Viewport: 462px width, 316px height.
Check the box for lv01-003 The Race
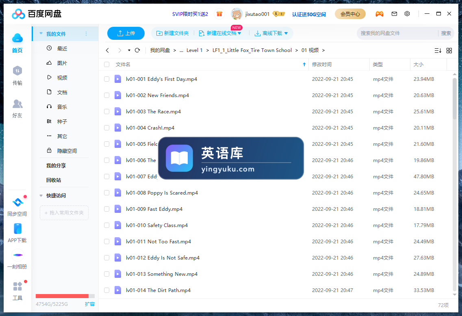pos(106,112)
